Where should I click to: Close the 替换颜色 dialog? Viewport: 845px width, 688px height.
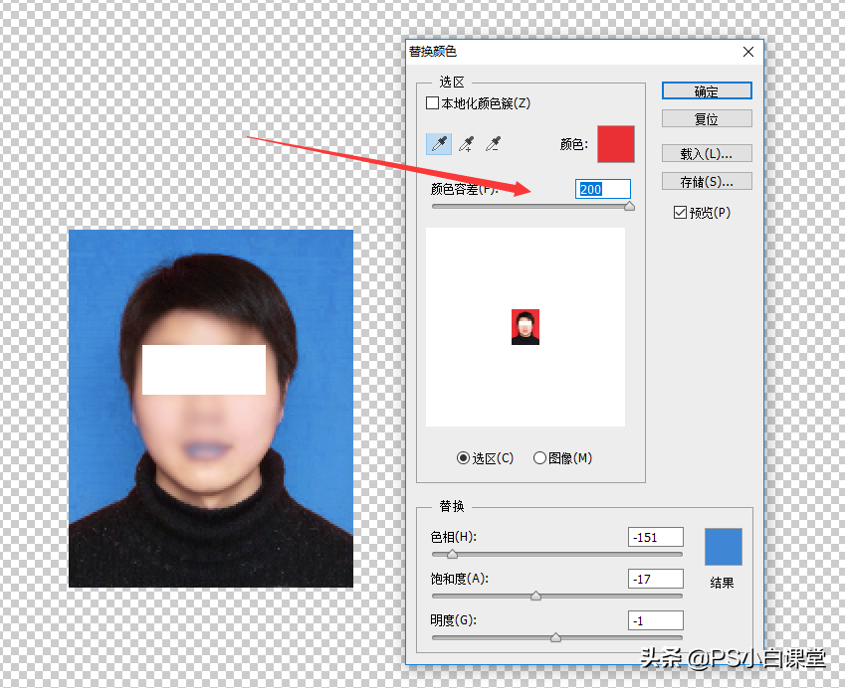point(748,52)
